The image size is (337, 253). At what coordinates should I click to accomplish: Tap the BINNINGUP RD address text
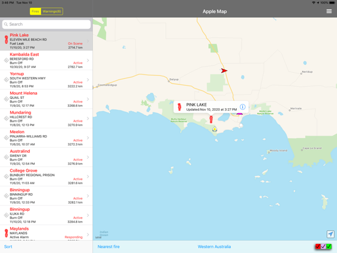tap(21, 194)
